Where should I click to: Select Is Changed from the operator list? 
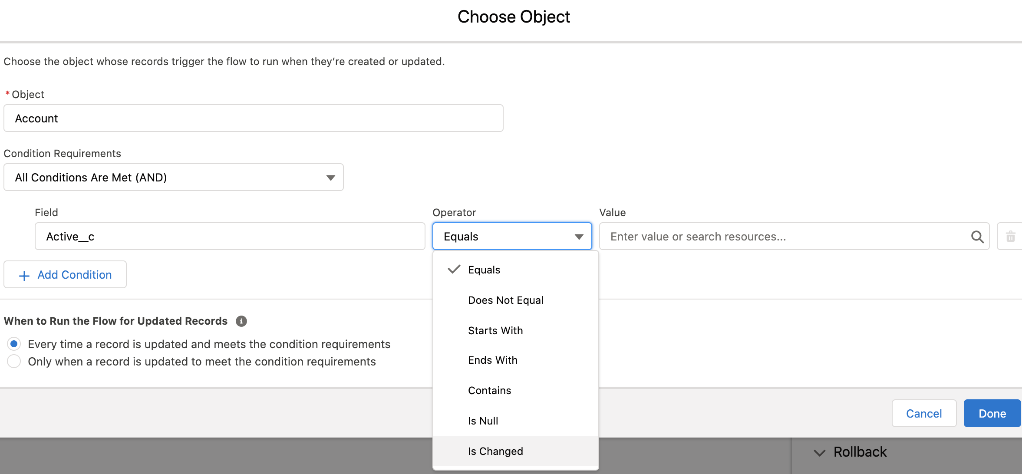[495, 451]
